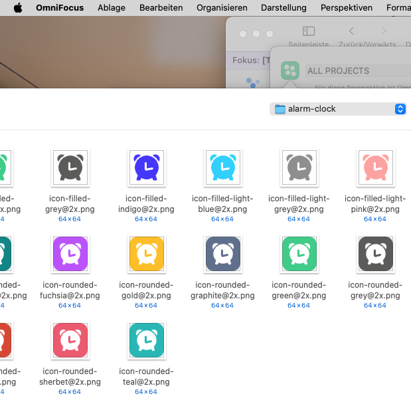
Task: Select the indigo filled alarm clock icon
Action: pos(146,167)
